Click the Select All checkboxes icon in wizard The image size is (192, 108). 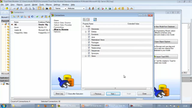click(x=84, y=19)
